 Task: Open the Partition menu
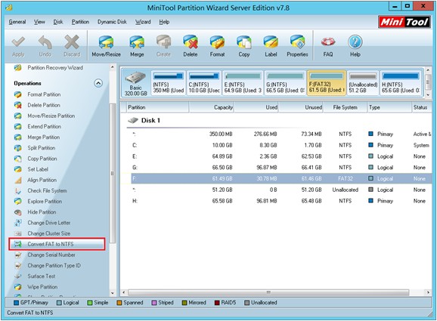(80, 22)
